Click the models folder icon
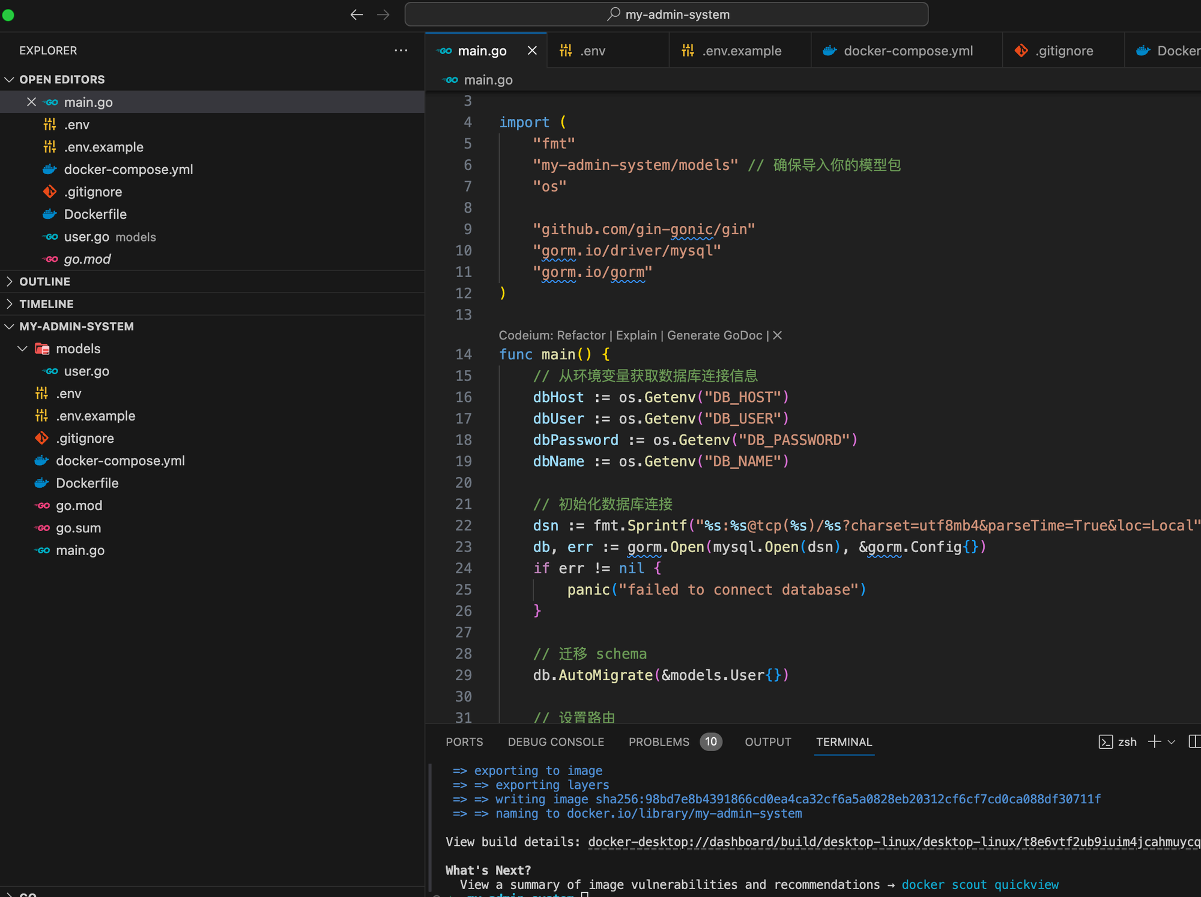The height and width of the screenshot is (897, 1201). coord(42,348)
